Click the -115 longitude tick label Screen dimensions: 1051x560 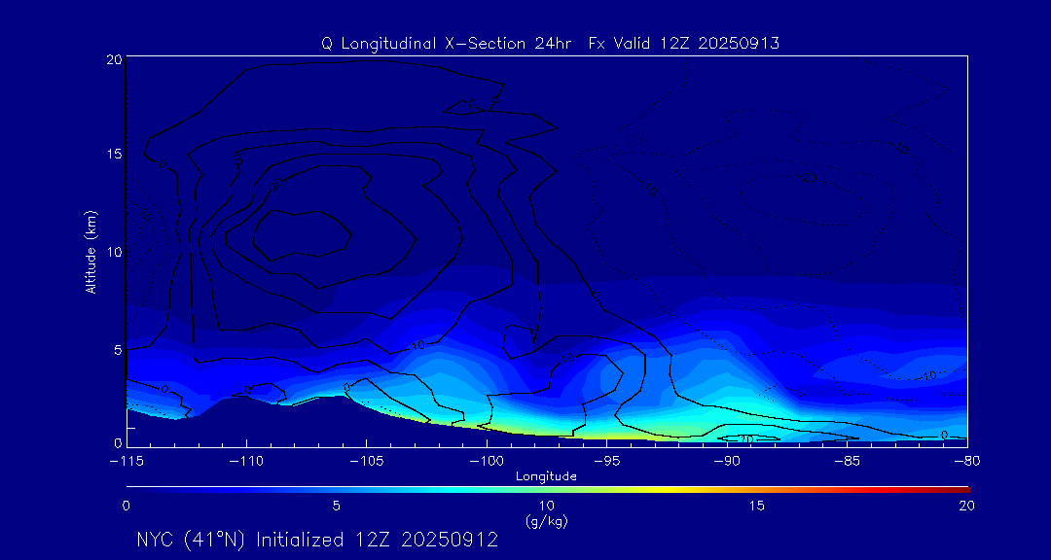(x=127, y=460)
